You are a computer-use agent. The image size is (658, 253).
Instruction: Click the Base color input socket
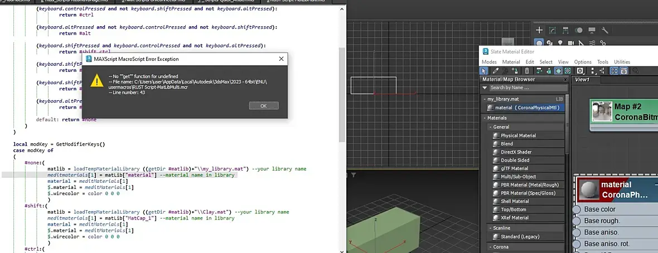(577, 210)
